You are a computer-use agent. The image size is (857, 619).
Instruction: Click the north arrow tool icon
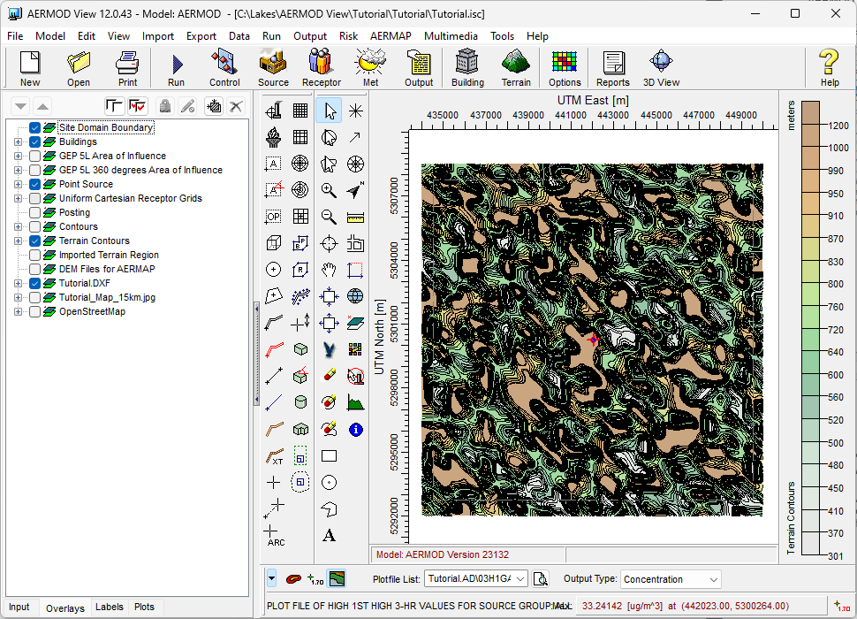(x=356, y=190)
